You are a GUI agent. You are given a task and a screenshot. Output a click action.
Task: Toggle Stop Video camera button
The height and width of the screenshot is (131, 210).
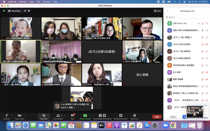tap(19, 117)
